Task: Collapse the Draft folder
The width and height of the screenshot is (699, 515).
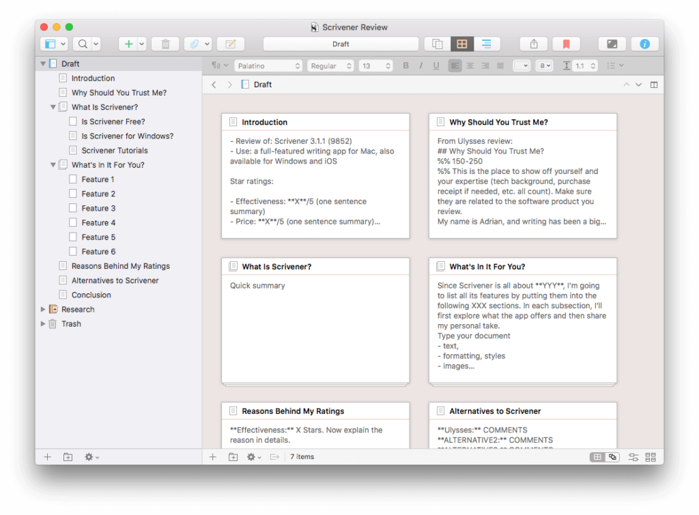Action: [43, 63]
